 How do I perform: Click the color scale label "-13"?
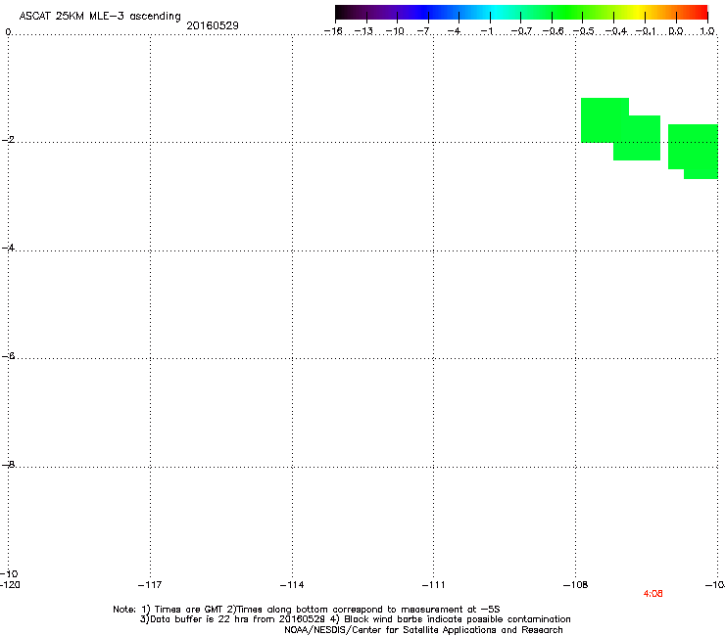tap(363, 31)
